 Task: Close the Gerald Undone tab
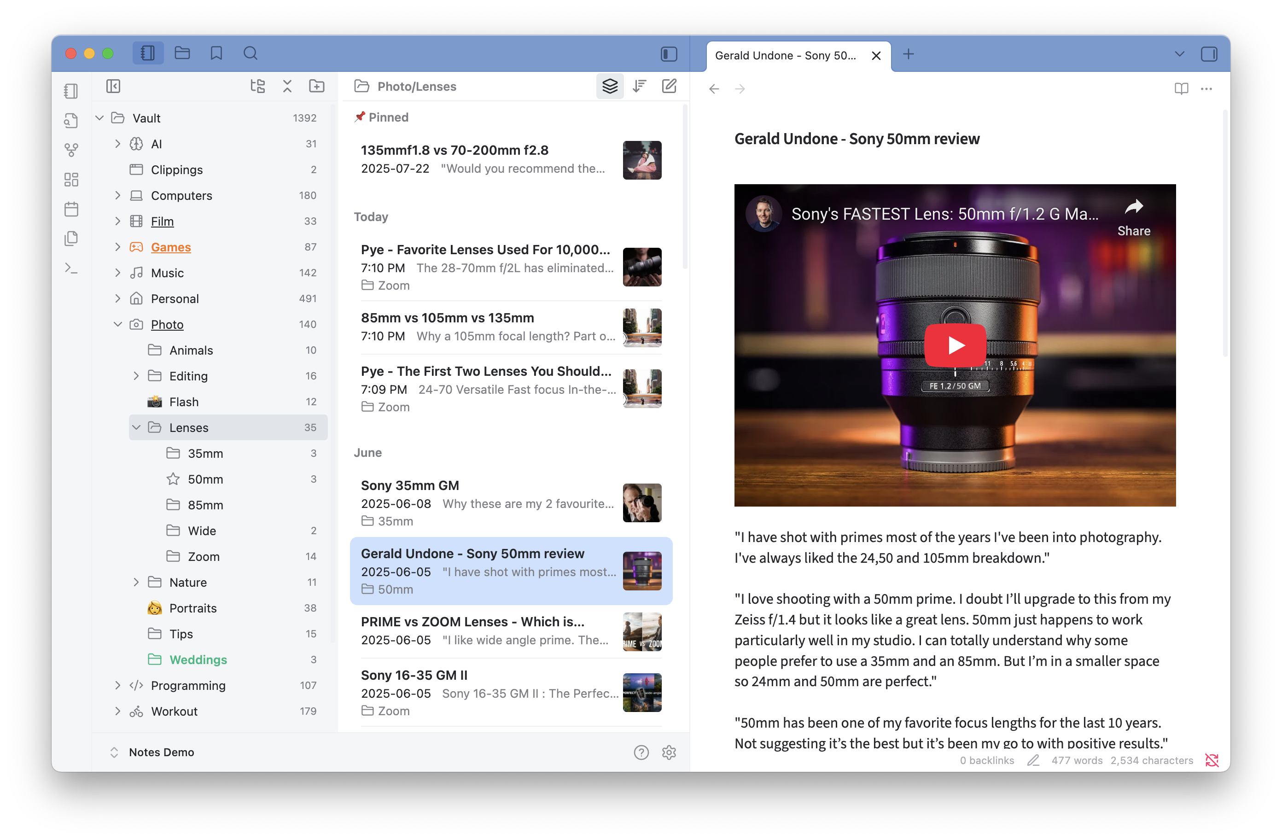coord(876,56)
